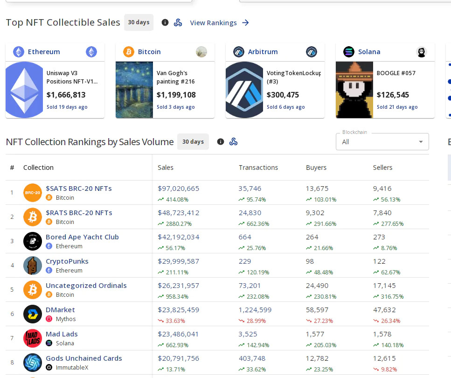Click painting avatar at Bitcoin card header right
The height and width of the screenshot is (378, 451).
201,52
